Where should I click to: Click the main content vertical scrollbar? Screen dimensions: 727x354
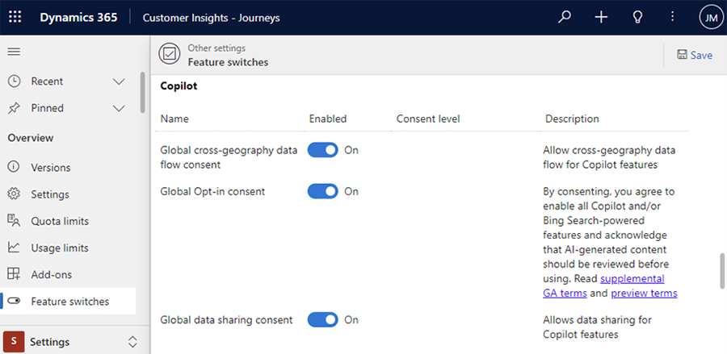(722, 270)
